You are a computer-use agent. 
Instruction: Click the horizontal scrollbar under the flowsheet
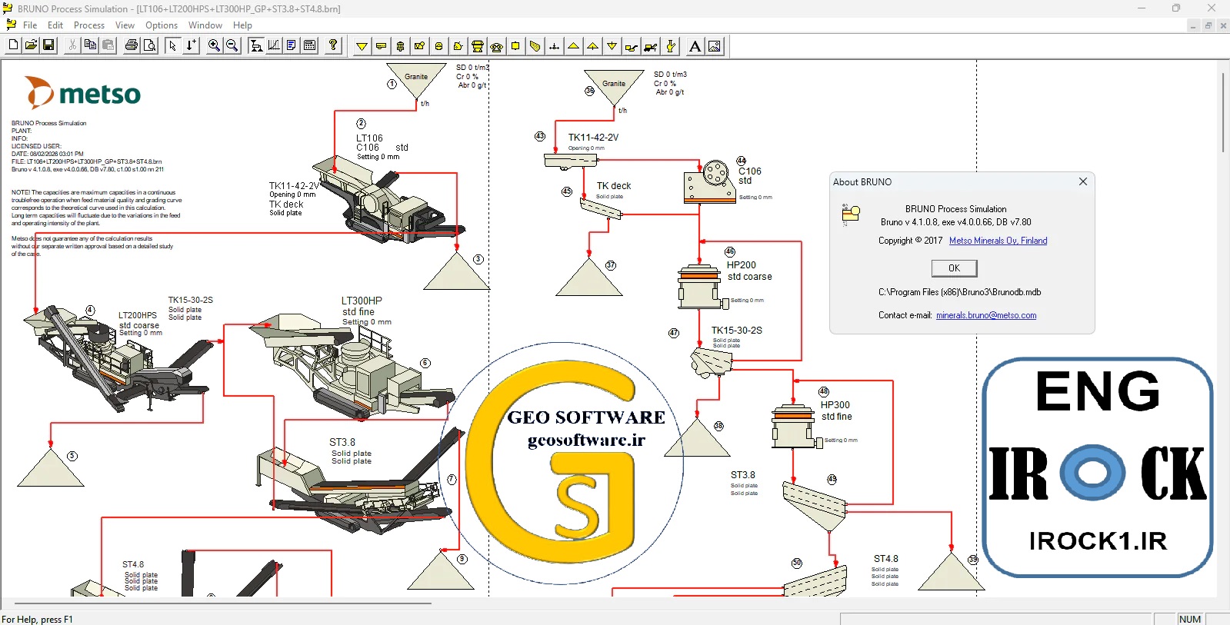coord(223,603)
